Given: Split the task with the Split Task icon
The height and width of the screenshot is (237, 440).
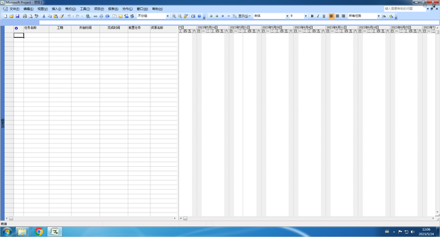Looking at the screenshot, I should pyautogui.click(x=107, y=16).
